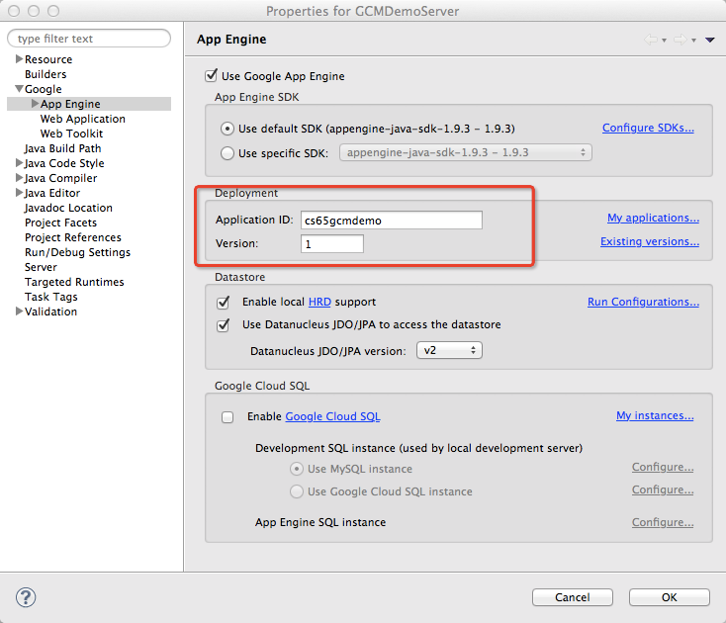Open the My applications link
The image size is (726, 623).
click(x=653, y=218)
